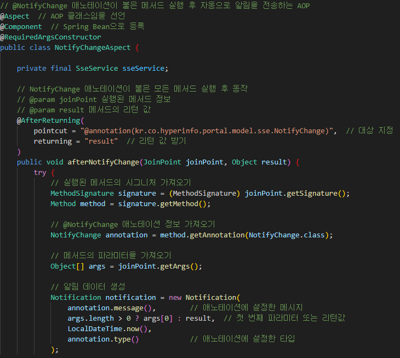Click the @Aspect annotation
Viewport: 400px width, 358px height.
tap(15, 16)
